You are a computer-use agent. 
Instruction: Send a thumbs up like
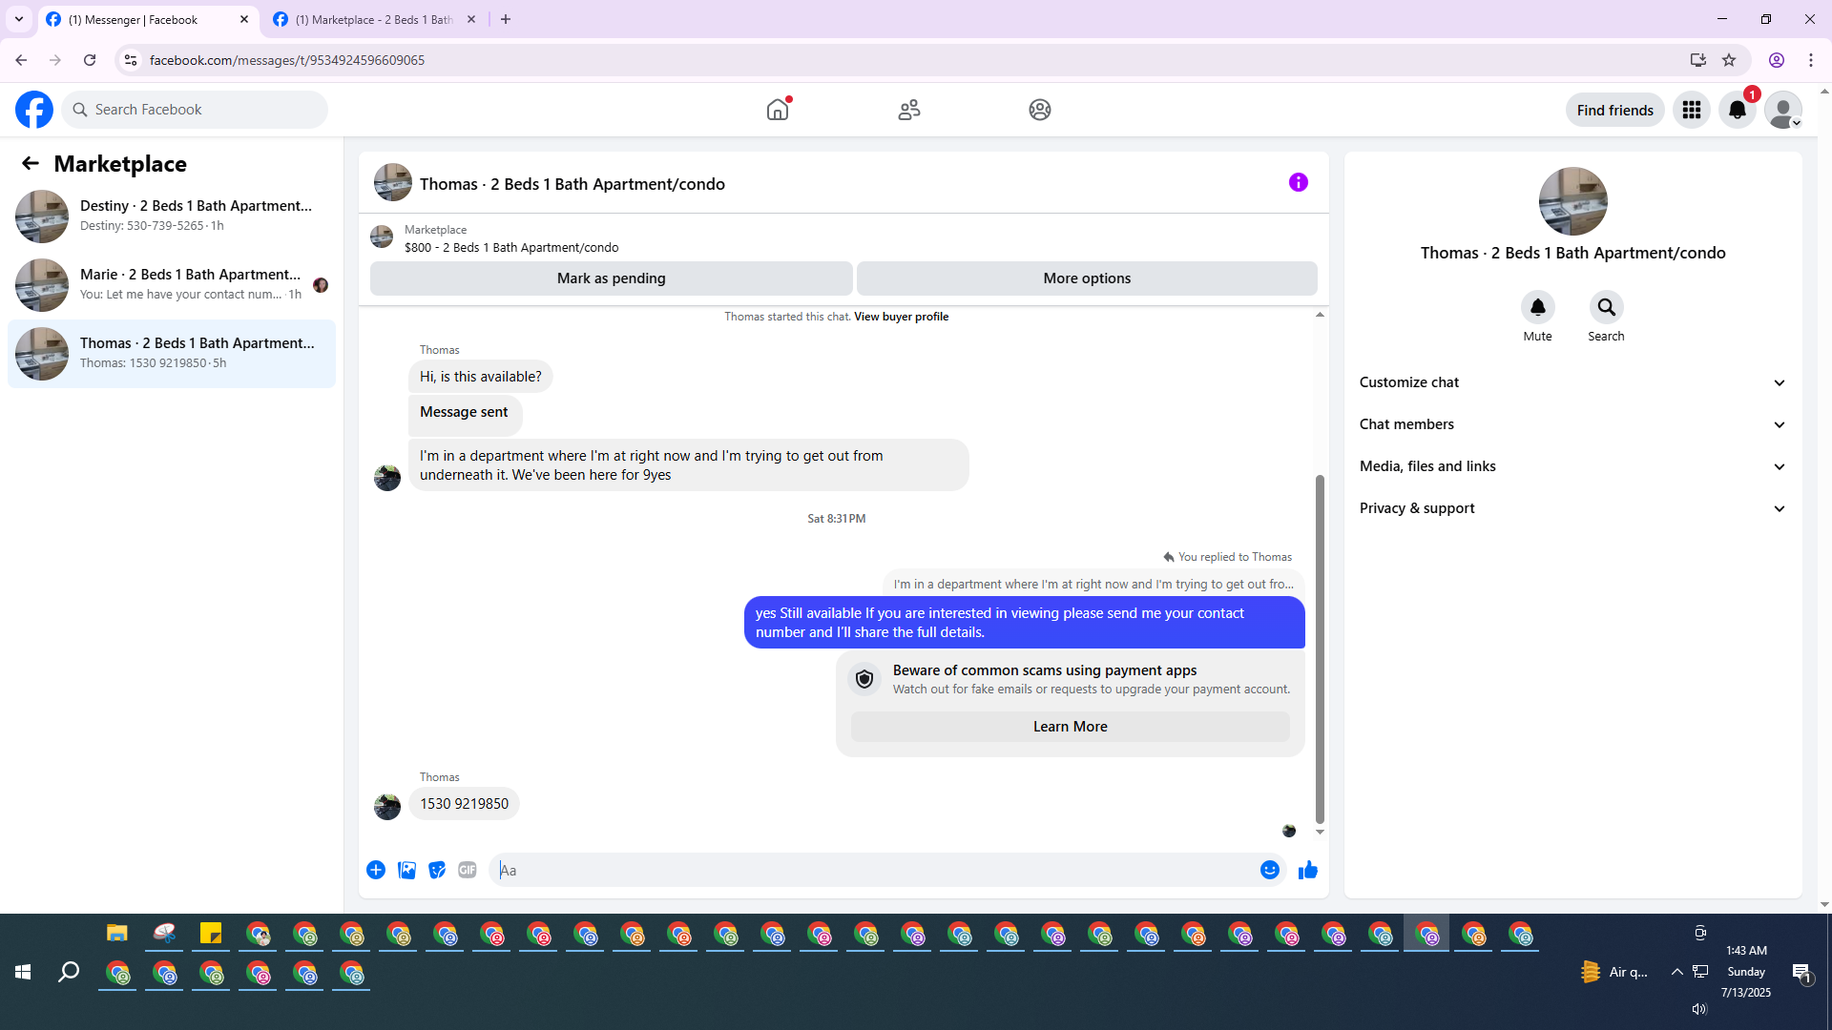(x=1307, y=870)
